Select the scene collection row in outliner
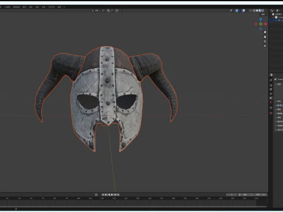 [x=277, y=14]
